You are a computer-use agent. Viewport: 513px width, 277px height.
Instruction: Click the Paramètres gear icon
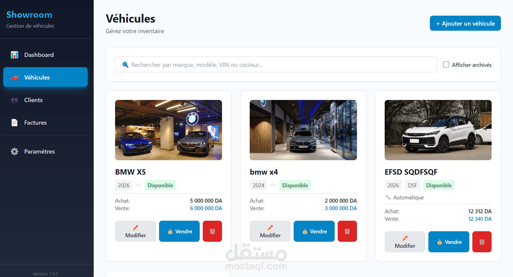pos(14,151)
